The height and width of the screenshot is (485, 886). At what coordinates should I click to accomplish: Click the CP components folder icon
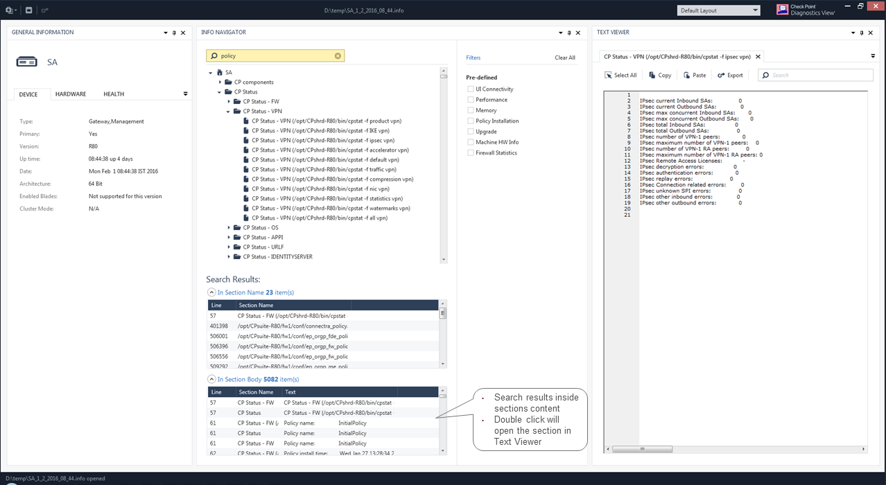tap(229, 82)
